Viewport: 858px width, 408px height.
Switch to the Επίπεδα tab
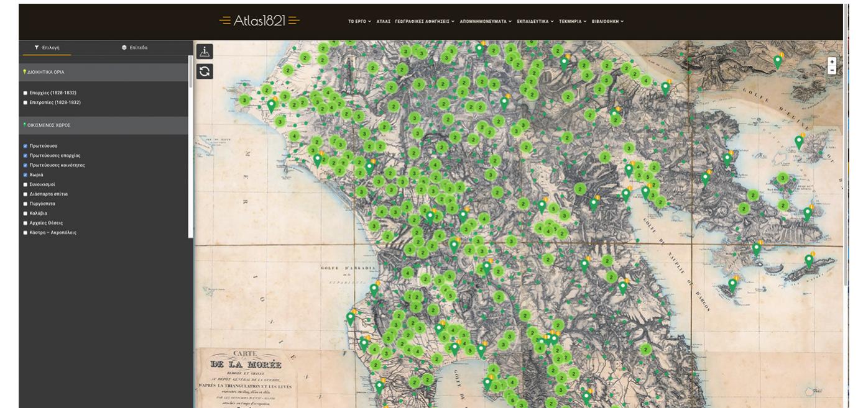coord(135,47)
